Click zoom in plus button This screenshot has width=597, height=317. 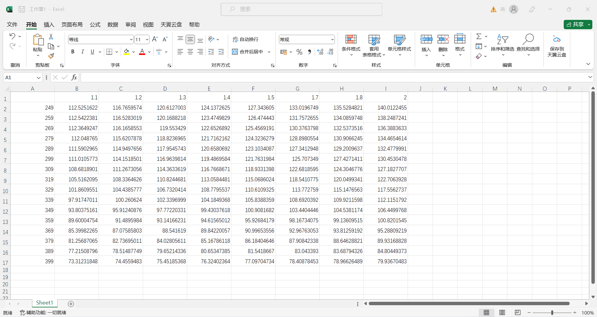[x=575, y=313]
